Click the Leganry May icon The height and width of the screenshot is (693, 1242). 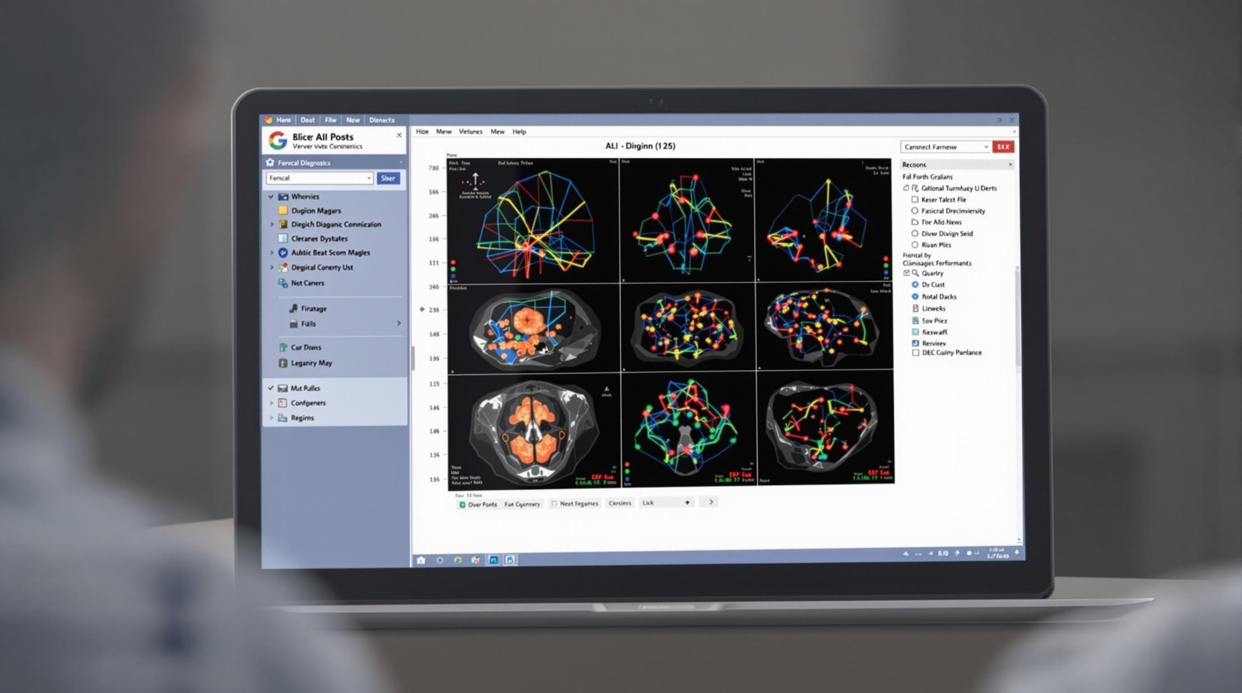pos(283,363)
